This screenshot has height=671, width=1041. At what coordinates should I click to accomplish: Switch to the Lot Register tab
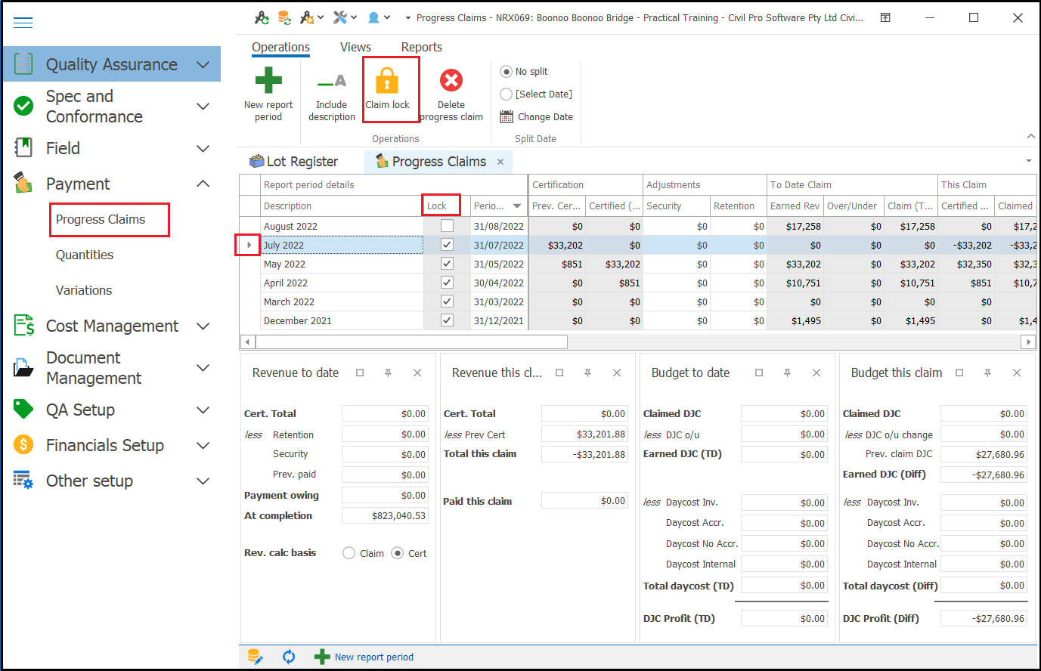294,162
